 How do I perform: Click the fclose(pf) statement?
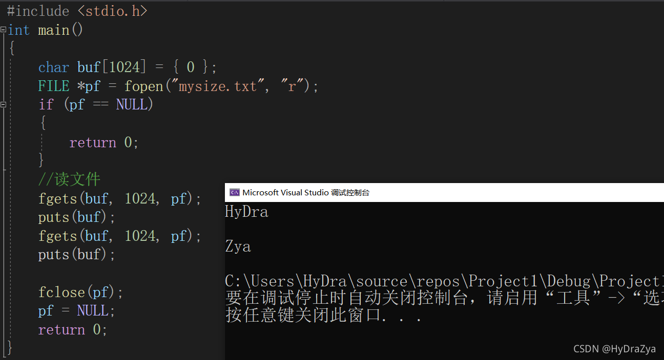pos(81,292)
